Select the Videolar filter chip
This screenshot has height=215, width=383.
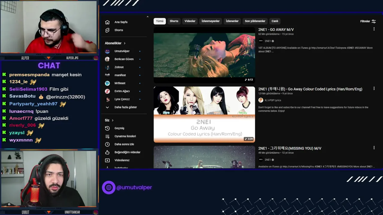click(x=190, y=21)
